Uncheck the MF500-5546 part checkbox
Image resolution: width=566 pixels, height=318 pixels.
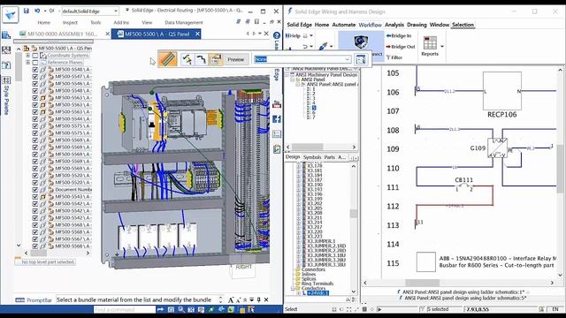35,84
